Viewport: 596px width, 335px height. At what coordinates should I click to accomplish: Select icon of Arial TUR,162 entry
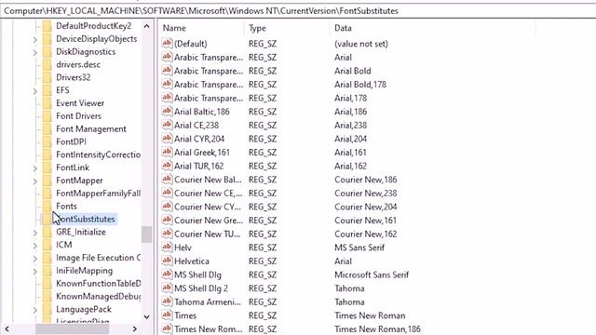coord(167,166)
